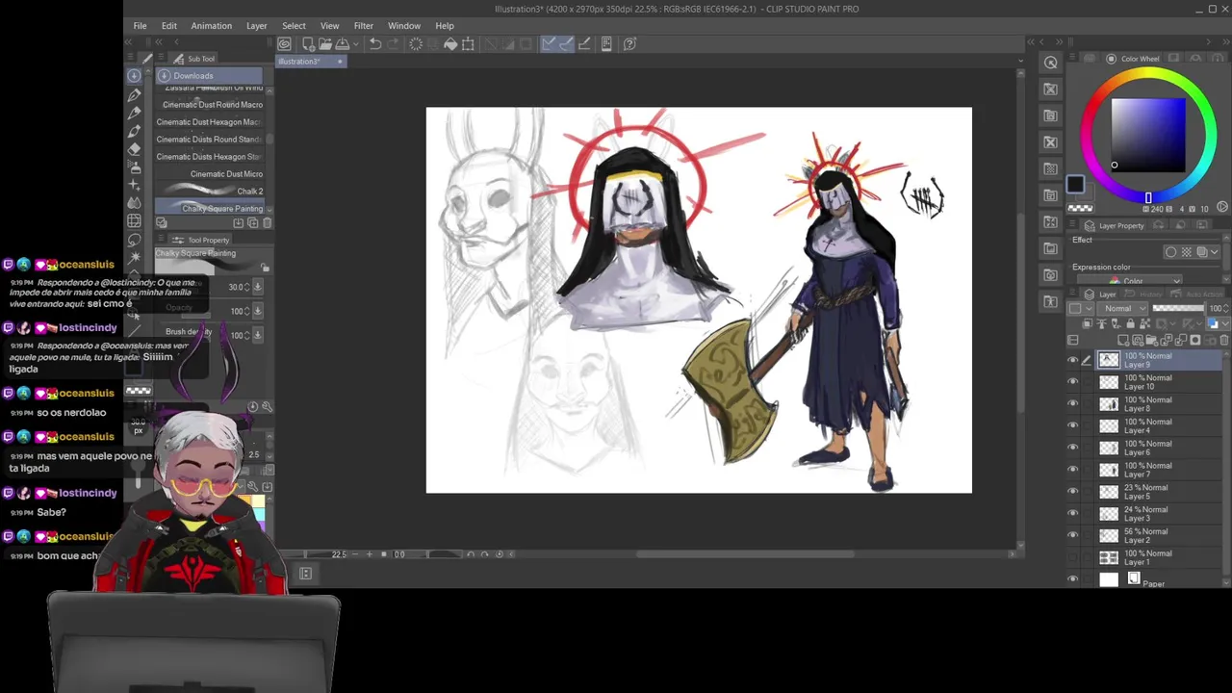Click the Clear (dotted circle) icon
Viewport: 1232px width, 693px height.
click(416, 43)
